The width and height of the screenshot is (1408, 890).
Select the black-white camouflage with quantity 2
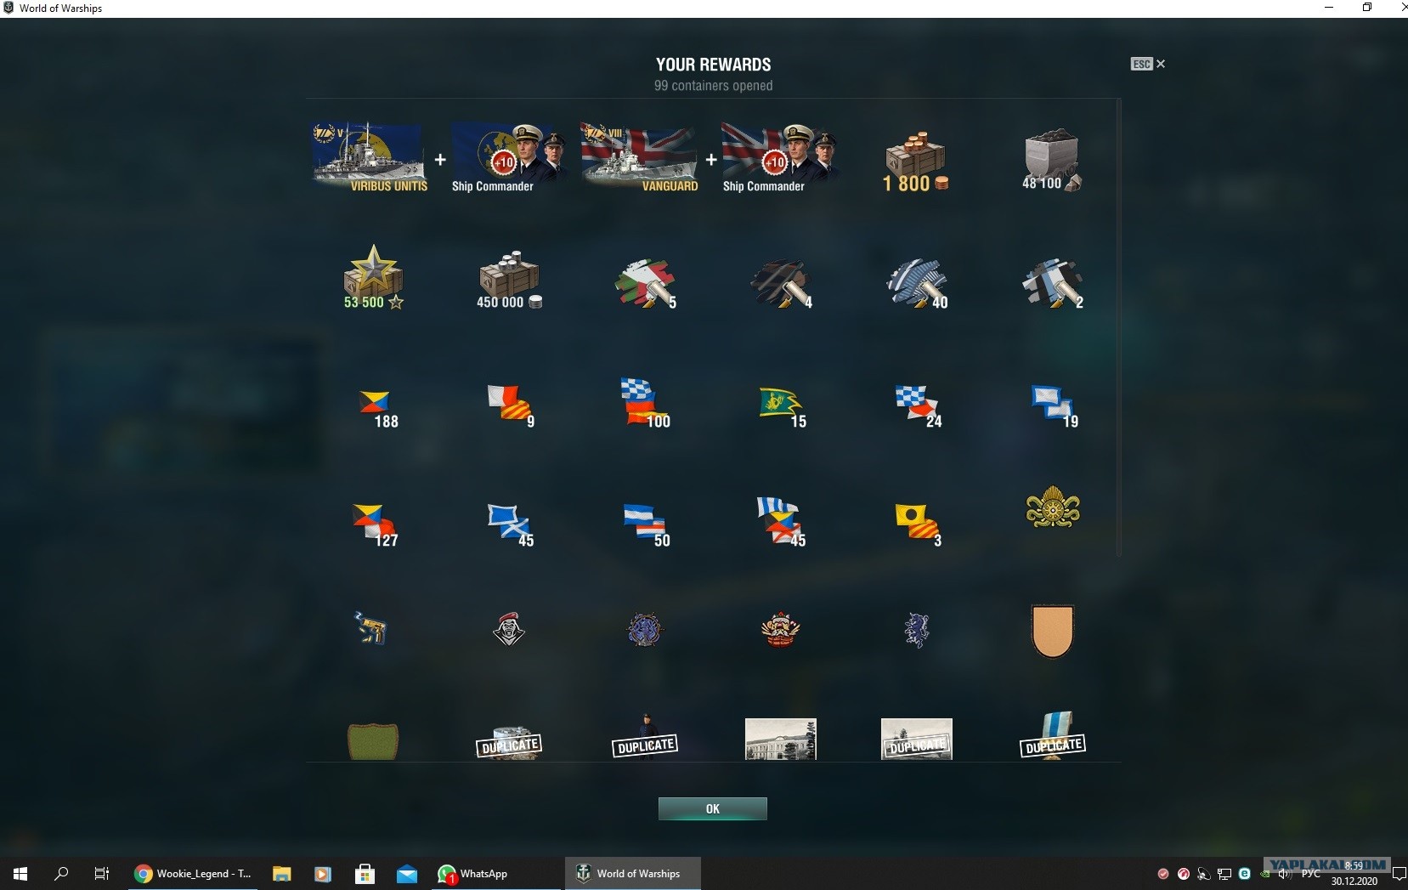point(1053,283)
